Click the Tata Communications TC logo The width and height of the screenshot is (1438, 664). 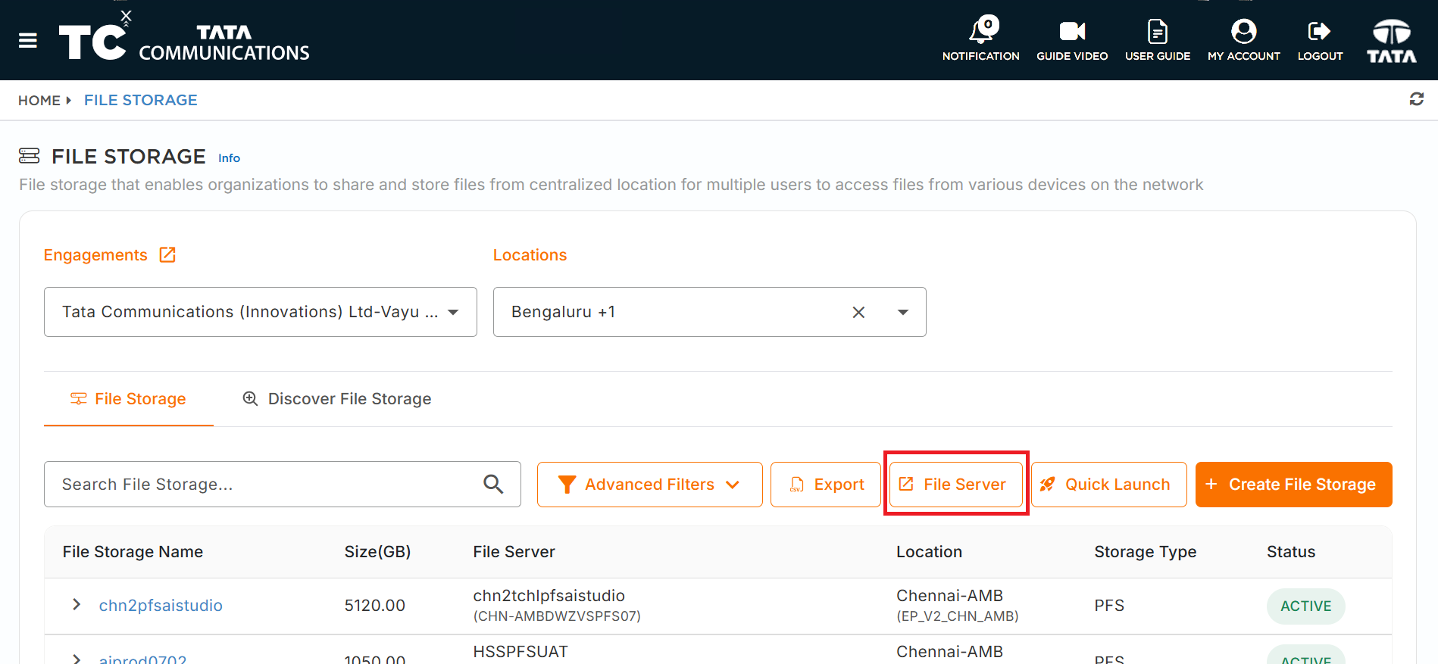click(184, 38)
